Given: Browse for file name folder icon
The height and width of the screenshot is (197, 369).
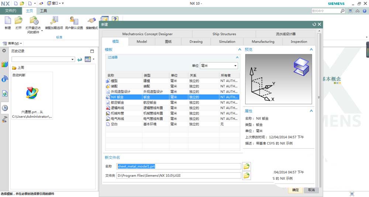Looking at the screenshot, I should 246,166.
